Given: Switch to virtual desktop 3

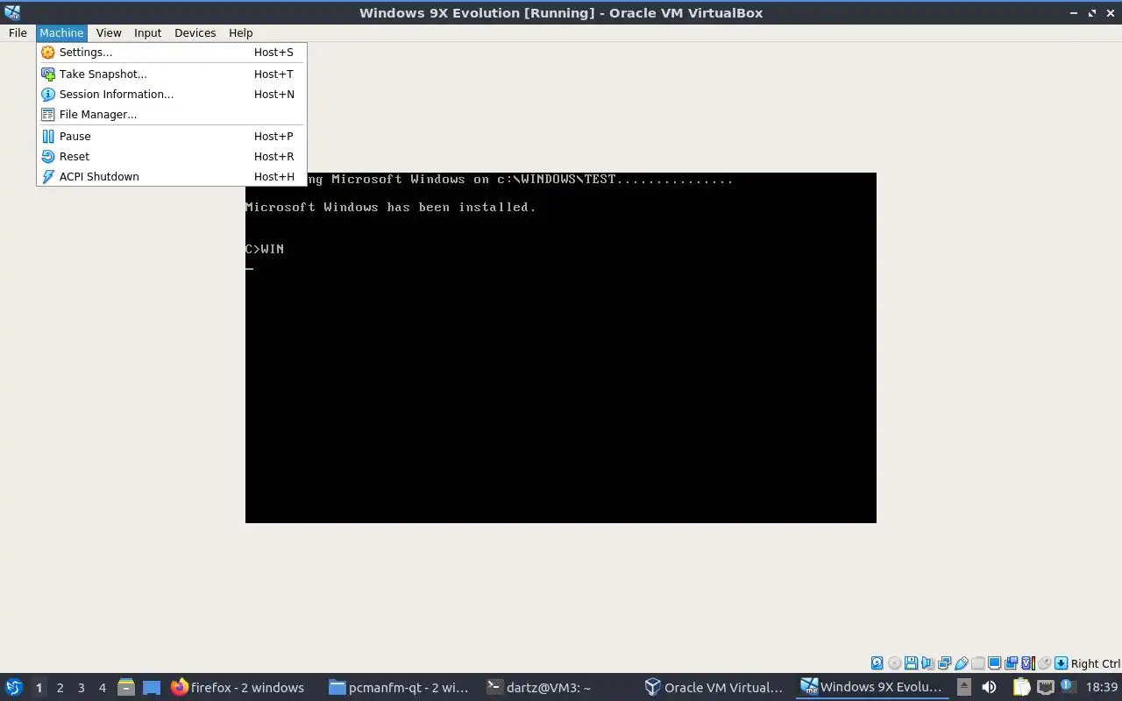Looking at the screenshot, I should point(81,688).
